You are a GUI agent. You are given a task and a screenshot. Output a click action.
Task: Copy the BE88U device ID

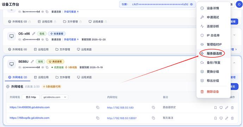[x=47, y=68]
